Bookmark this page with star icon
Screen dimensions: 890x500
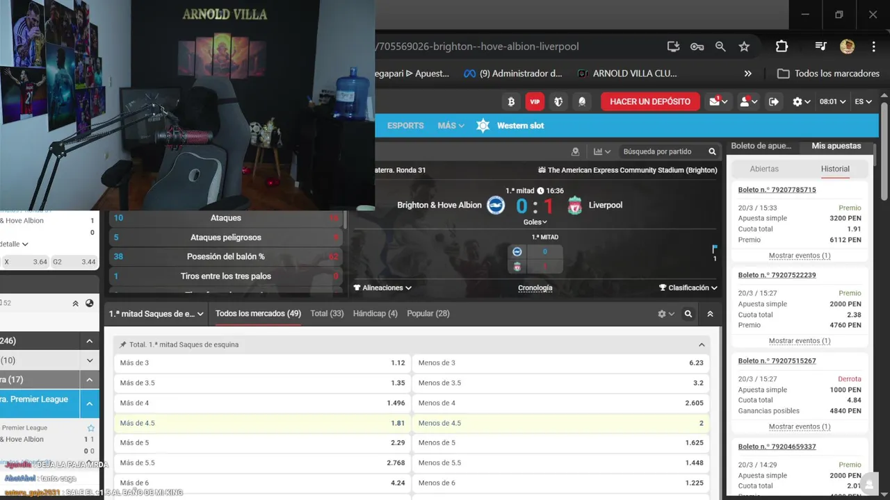pos(744,47)
